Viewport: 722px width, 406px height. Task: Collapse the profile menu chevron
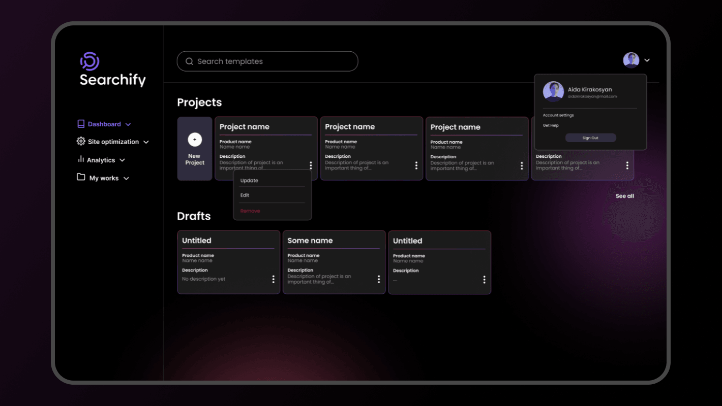[647, 60]
